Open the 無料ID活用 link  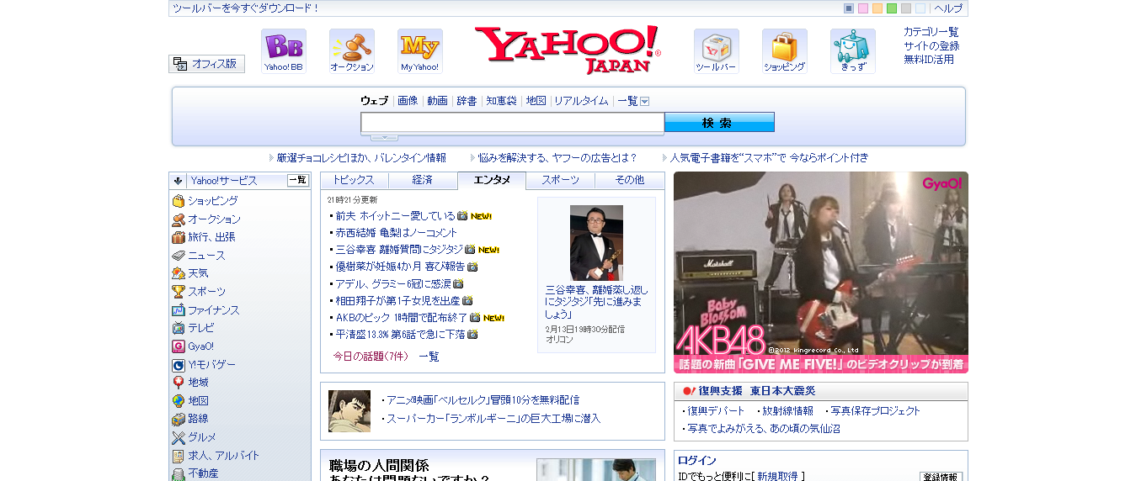click(x=929, y=60)
